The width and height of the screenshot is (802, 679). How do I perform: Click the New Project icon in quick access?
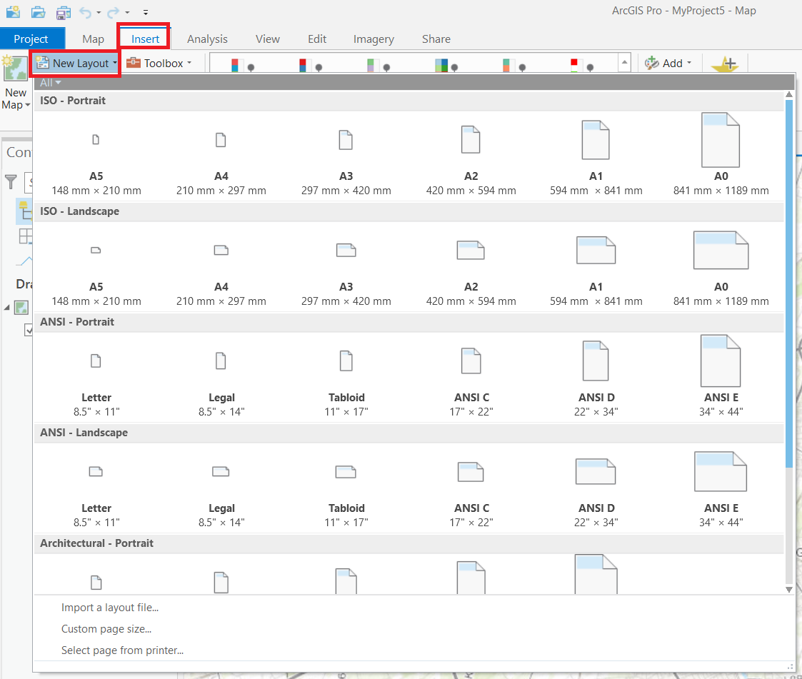(14, 11)
